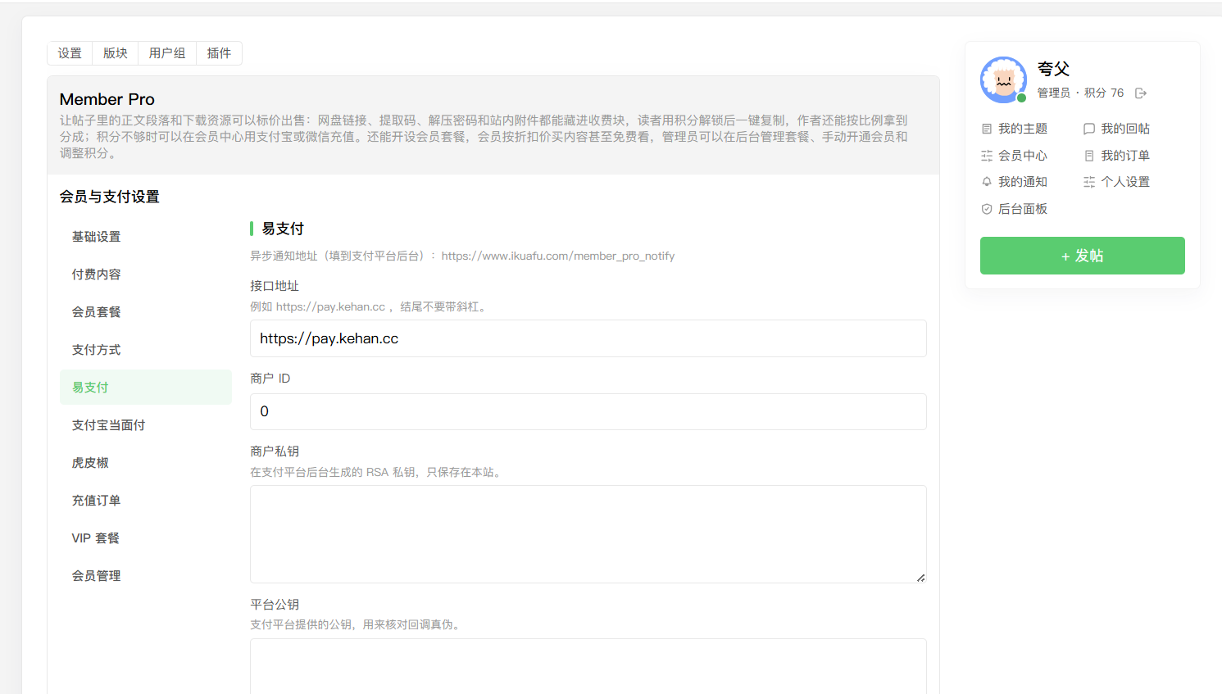Go to 会员中心 link
This screenshot has width=1222, height=694.
(x=1023, y=156)
